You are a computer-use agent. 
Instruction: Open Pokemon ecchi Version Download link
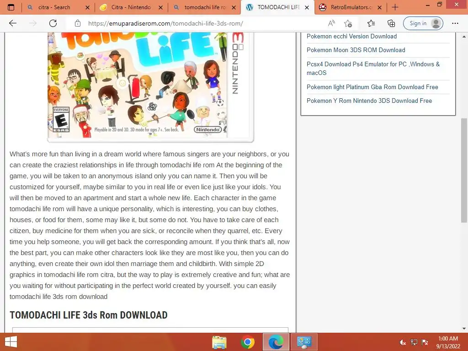tap(351, 37)
